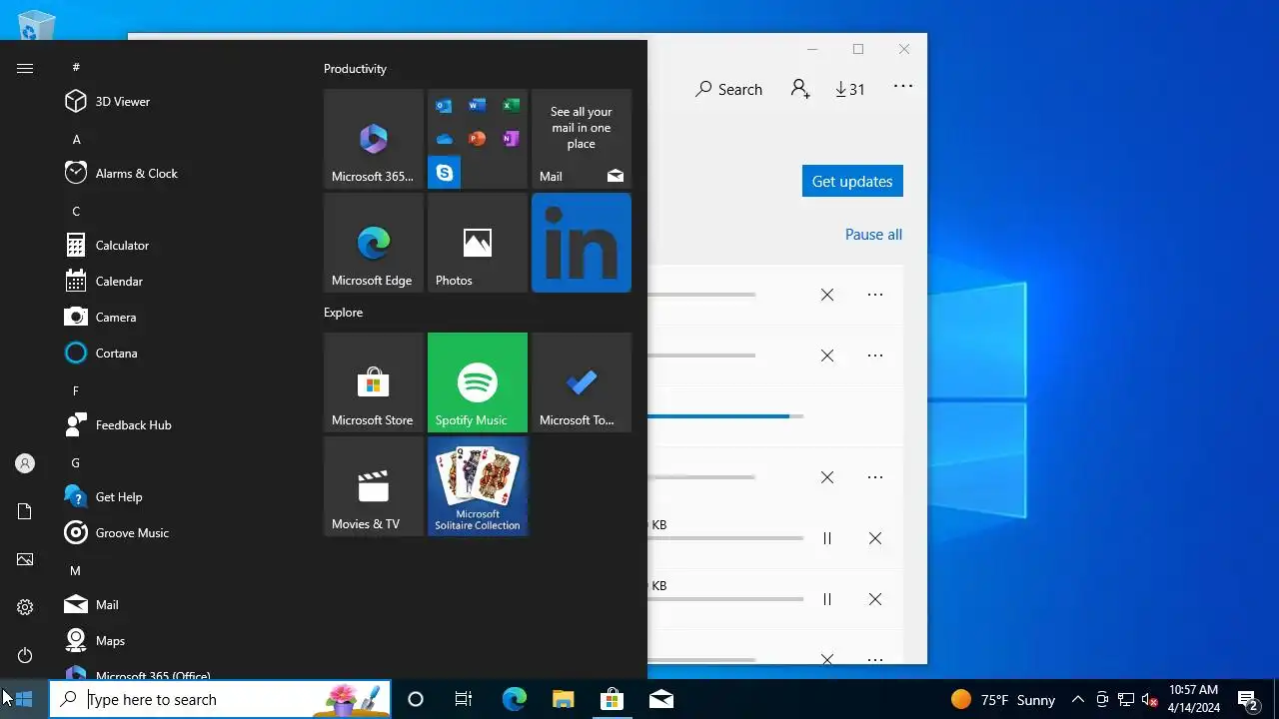Open the Store's top-right See more menu
Viewport: 1279px width, 719px height.
point(903,87)
